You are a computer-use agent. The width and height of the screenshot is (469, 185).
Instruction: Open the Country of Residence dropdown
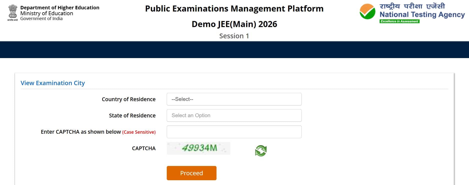click(x=234, y=99)
